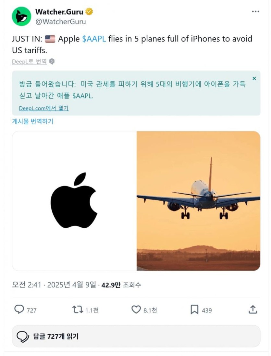
Task: Click the repost arrows icon
Action: pyautogui.click(x=78, y=310)
